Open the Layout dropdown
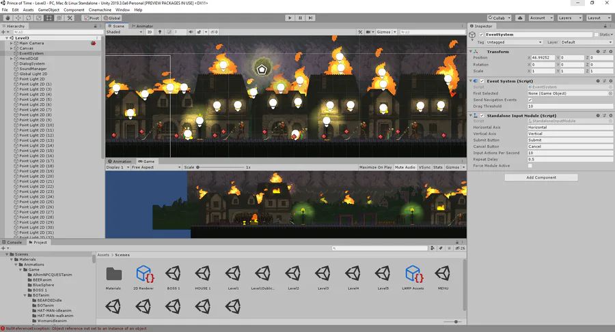This screenshot has height=332, width=615. pos(599,18)
